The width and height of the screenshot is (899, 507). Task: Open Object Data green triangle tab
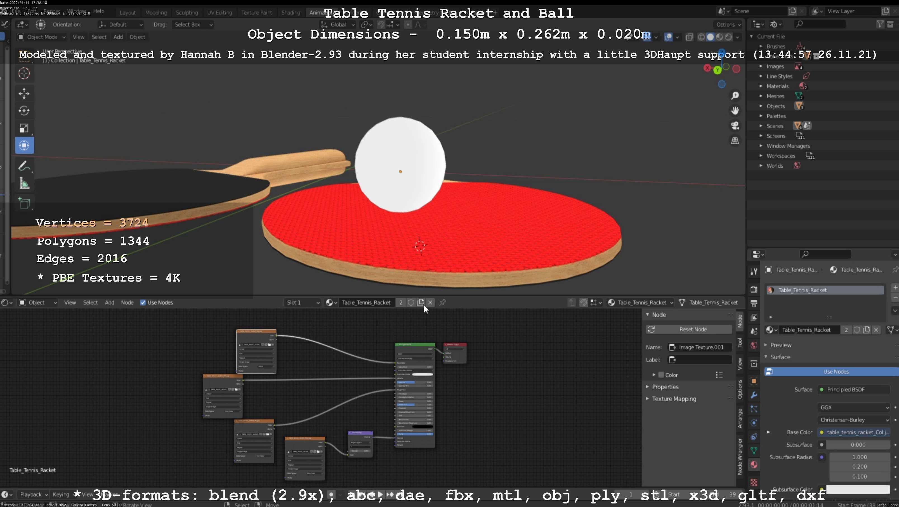click(x=754, y=451)
